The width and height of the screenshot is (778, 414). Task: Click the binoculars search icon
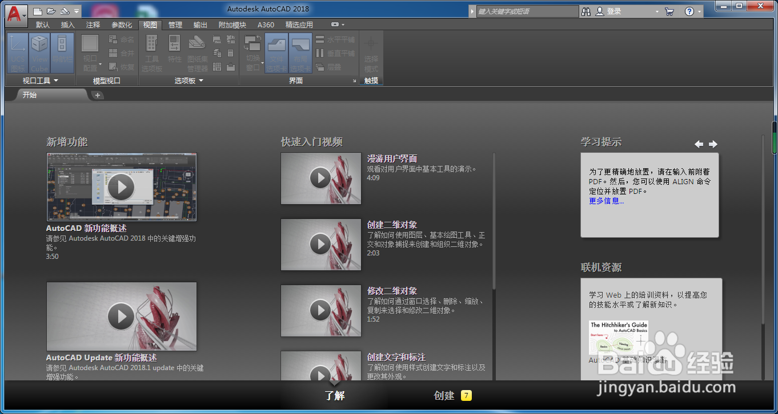(x=586, y=11)
